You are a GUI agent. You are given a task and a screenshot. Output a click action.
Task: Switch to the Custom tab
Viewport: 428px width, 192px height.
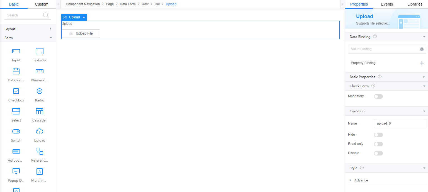(42, 4)
